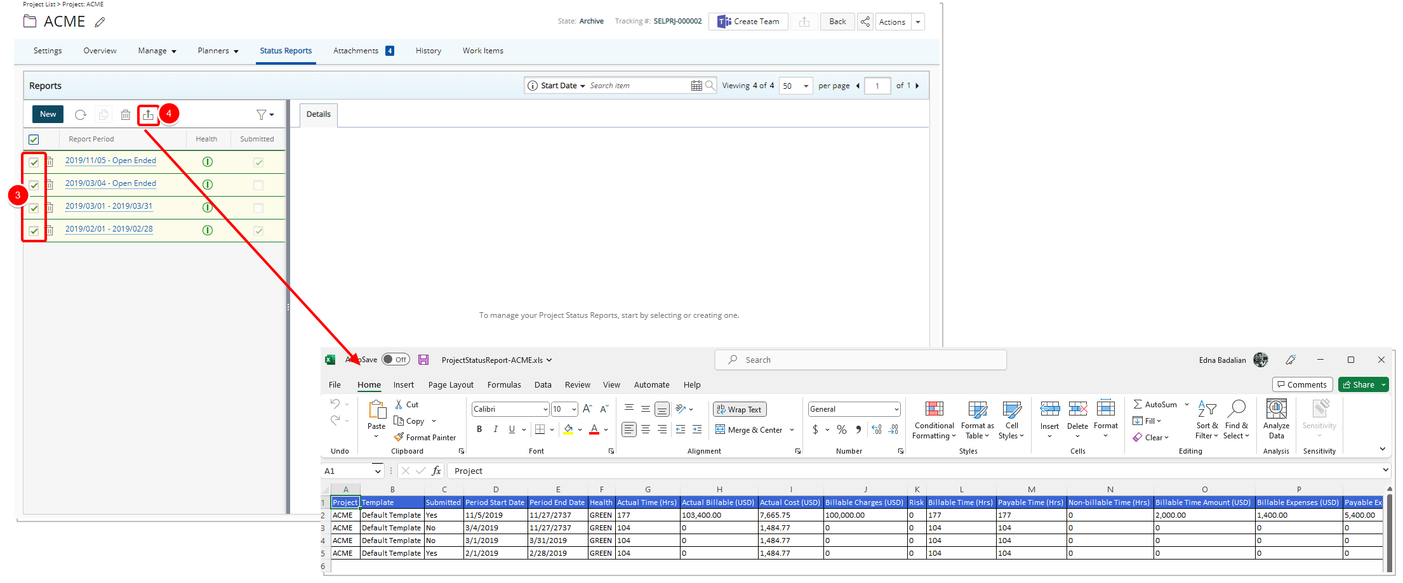1403x583 pixels.
Task: Click the Back button
Action: coord(837,22)
